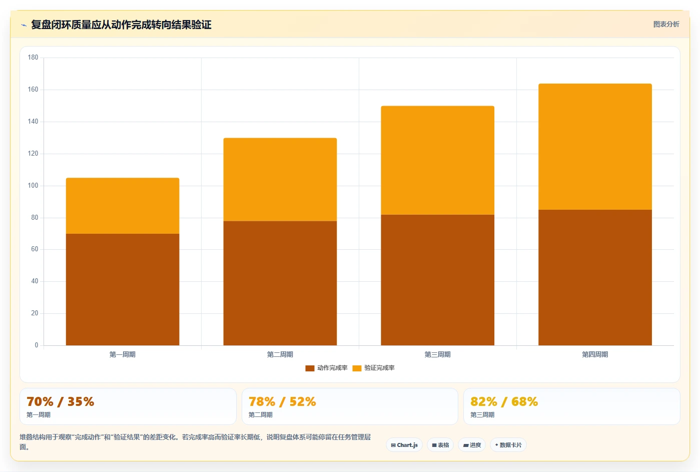Click the dark 第四周期 动作完成率 bar segment
700x472 pixels.
[x=595, y=277]
